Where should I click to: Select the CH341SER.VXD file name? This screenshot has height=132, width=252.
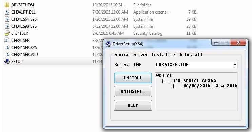coord(24,54)
